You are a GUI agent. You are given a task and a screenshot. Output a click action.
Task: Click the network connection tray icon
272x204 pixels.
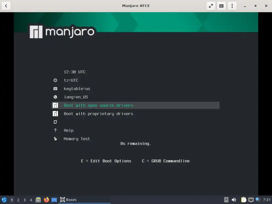click(251, 200)
